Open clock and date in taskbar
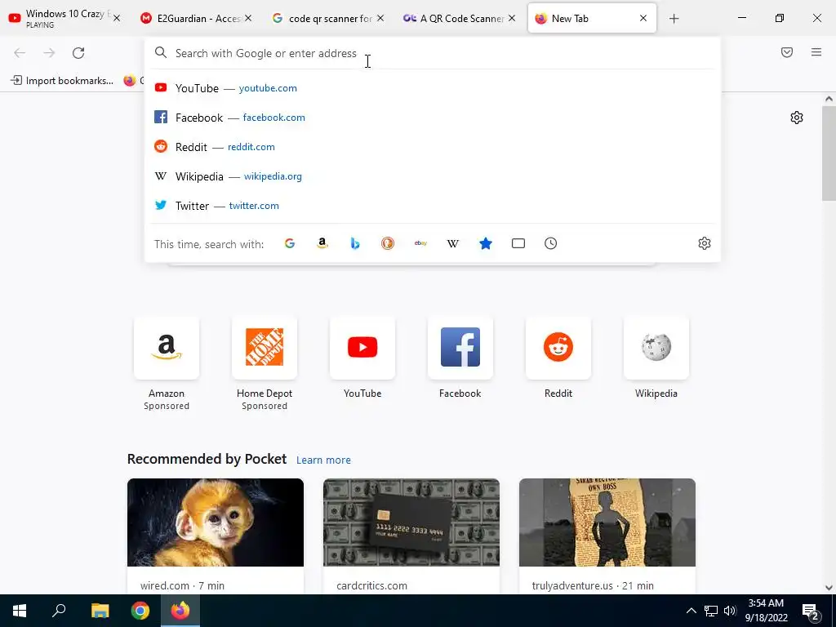Viewport: 836px width, 627px height. (x=766, y=611)
